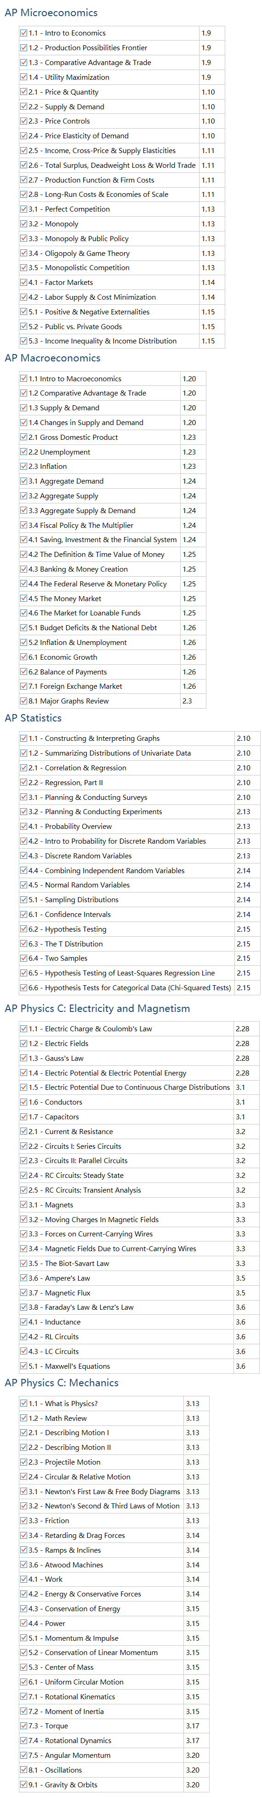The width and height of the screenshot is (262, 1797).
Task: Select the AP Physics C: Mechanics heading
Action: pos(61,1383)
